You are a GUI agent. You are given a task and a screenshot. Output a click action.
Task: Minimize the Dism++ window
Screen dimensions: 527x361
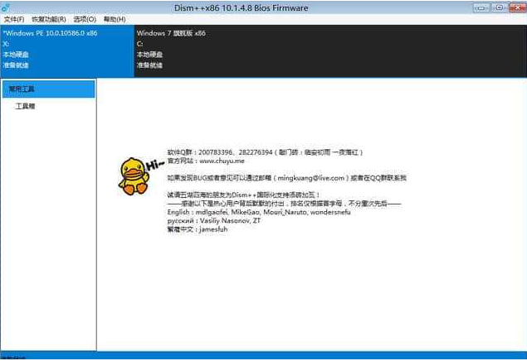pyautogui.click(x=481, y=7)
